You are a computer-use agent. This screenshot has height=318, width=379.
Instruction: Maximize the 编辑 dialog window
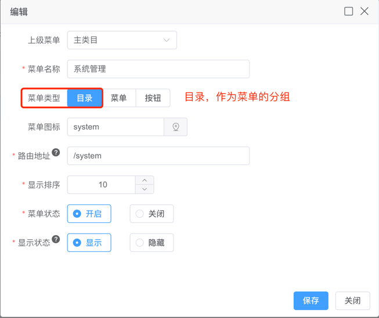tap(348, 11)
